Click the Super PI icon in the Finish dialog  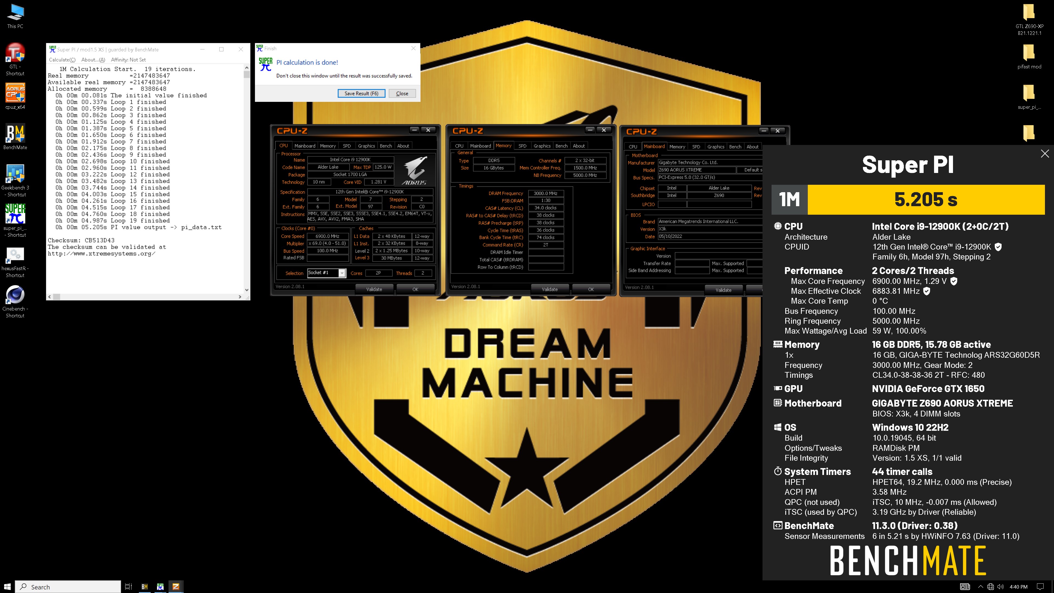tap(265, 64)
